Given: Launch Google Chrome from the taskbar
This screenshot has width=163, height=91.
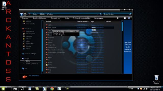Looking at the screenshot, I should coord(52,89).
